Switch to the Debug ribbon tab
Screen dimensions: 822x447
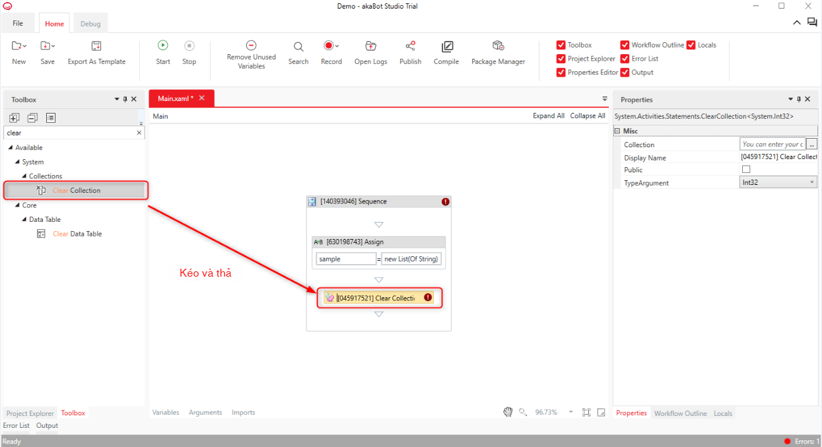(90, 24)
